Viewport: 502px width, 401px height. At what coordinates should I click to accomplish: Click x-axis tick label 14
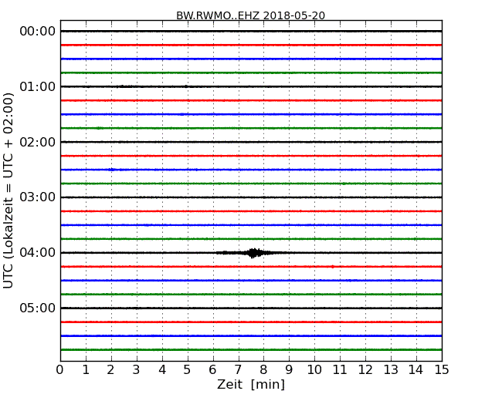[x=416, y=370]
